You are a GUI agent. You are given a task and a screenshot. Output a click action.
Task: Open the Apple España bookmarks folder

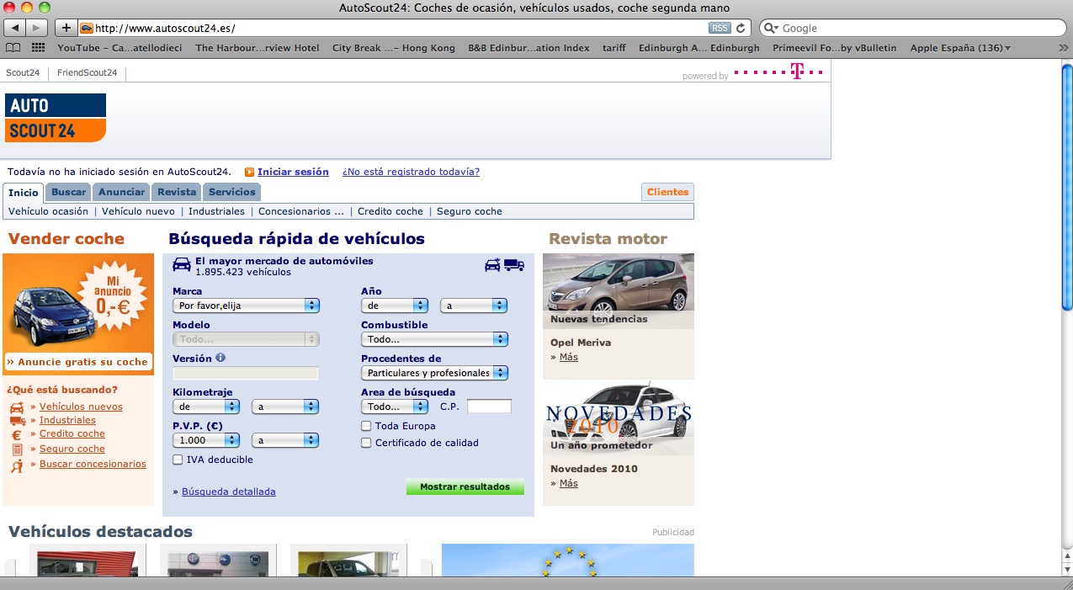(x=960, y=48)
